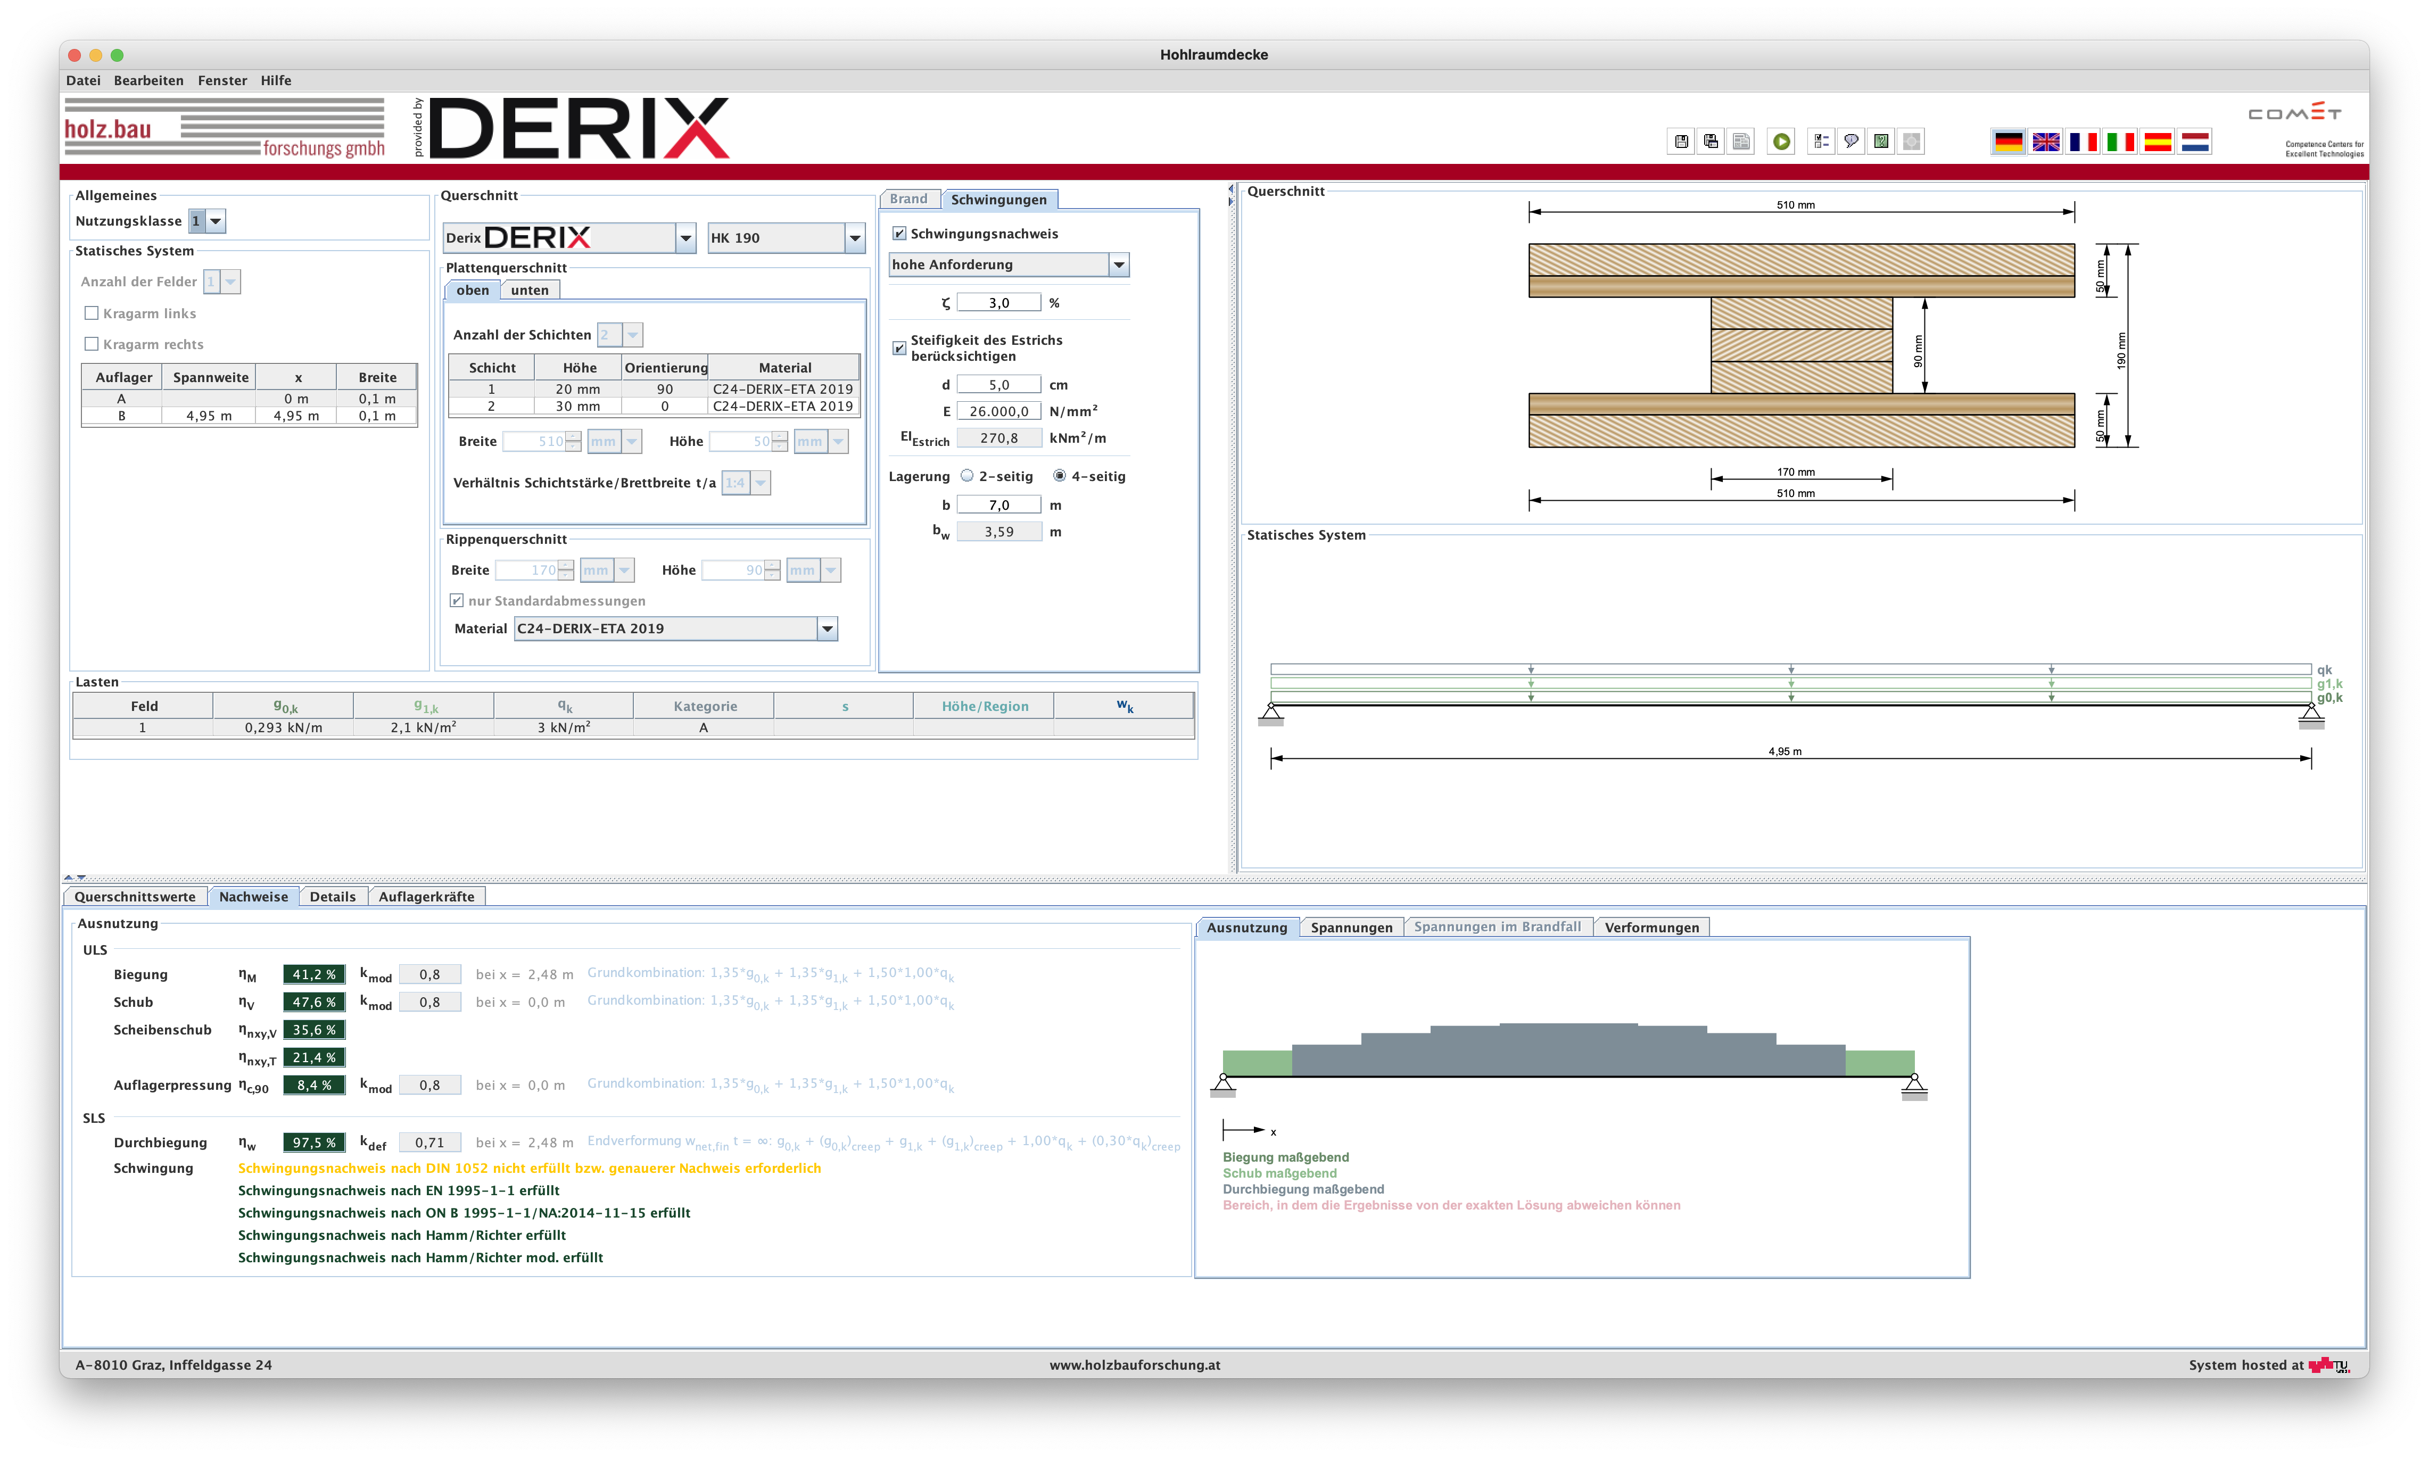This screenshot has height=1457, width=2429.
Task: Switch to the Brand tab
Action: [908, 200]
